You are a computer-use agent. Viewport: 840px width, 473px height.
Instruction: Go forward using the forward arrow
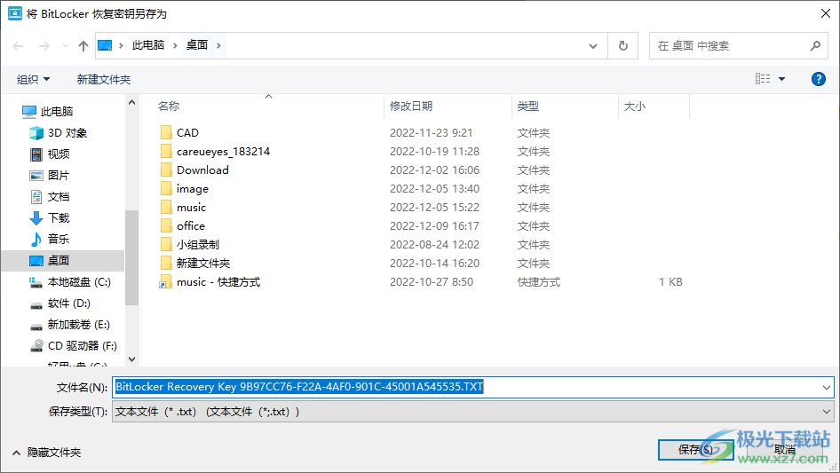pyautogui.click(x=44, y=46)
